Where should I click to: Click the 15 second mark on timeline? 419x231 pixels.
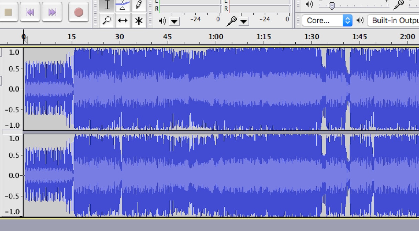71,37
